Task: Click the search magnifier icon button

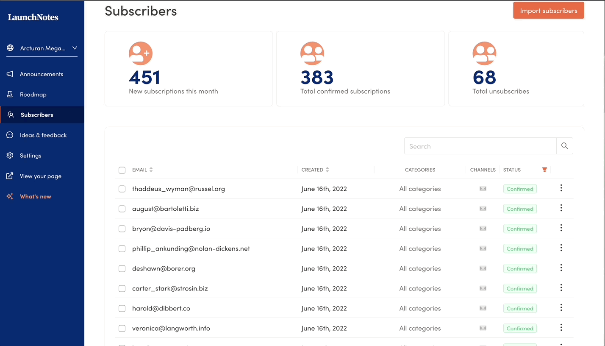Action: [x=564, y=146]
